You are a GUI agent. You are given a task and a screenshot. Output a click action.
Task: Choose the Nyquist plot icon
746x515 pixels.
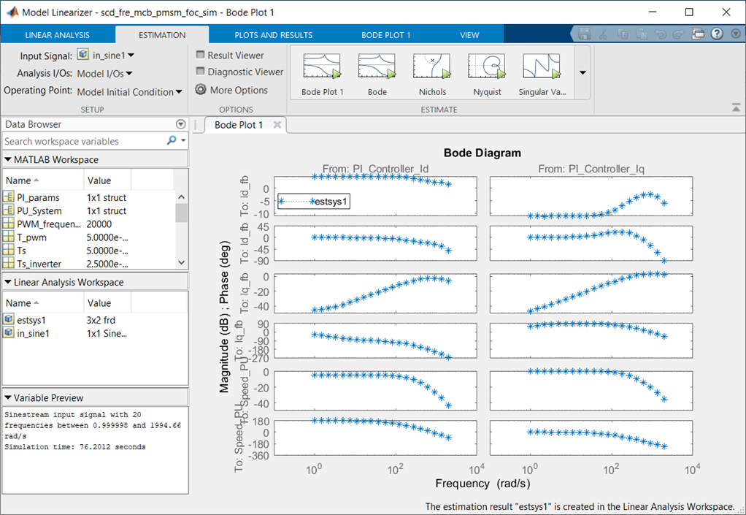pos(487,66)
